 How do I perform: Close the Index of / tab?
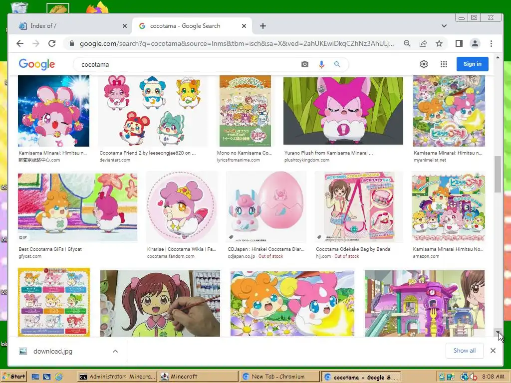(124, 26)
